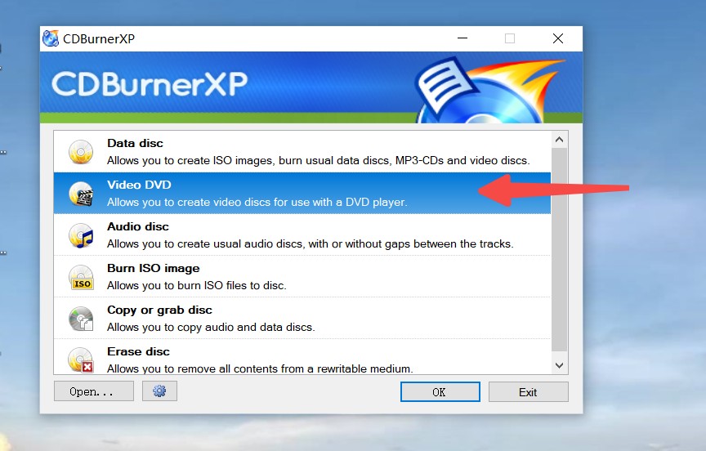
Task: Click description about creating usual audio discs
Action: click(x=311, y=244)
